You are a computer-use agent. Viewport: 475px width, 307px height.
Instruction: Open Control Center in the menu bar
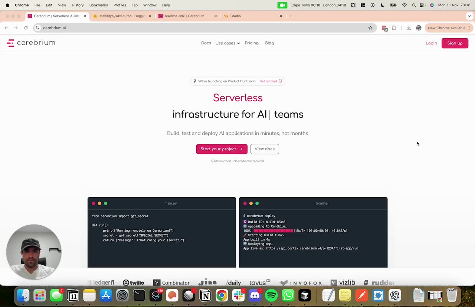pyautogui.click(x=422, y=5)
